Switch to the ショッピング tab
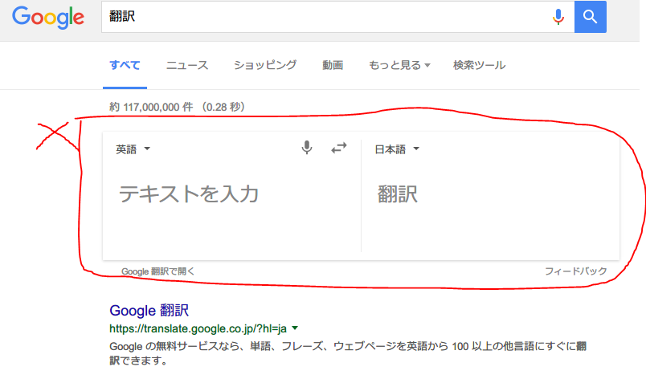This screenshot has width=646, height=383. [x=265, y=65]
